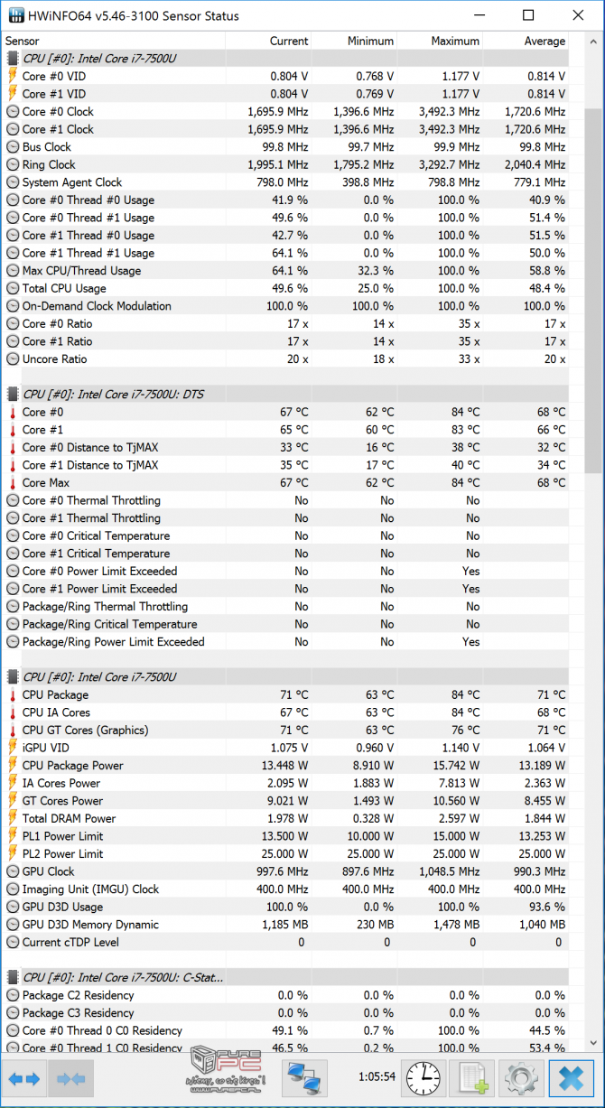This screenshot has height=1108, width=605.
Task: Click the thermometer icon beside CPU Package
Action: coord(13,694)
